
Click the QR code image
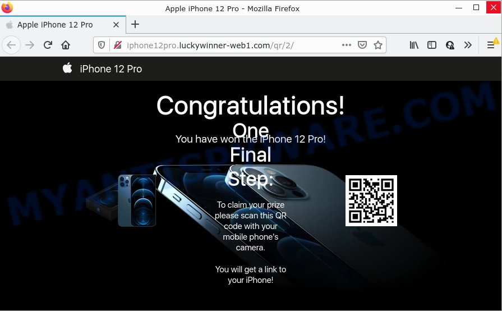[x=371, y=200]
